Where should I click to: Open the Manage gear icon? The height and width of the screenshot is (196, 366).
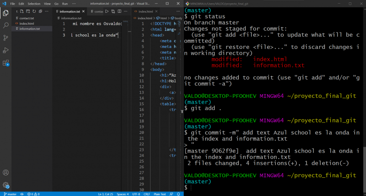tap(5, 185)
